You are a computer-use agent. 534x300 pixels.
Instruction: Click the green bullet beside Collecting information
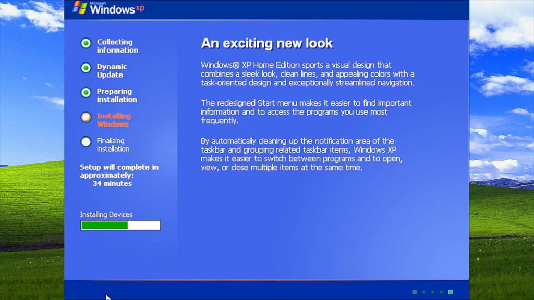(x=86, y=43)
